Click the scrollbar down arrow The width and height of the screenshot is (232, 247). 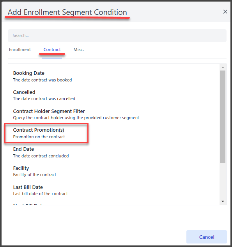tap(223, 201)
